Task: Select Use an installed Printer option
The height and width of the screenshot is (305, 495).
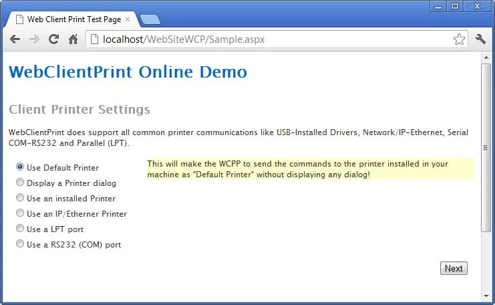Action: point(20,197)
